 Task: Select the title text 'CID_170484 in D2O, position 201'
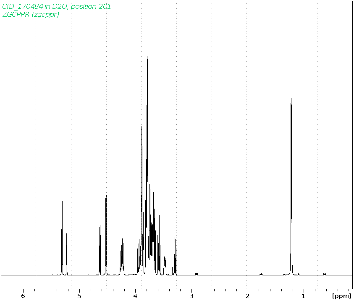coord(56,6)
